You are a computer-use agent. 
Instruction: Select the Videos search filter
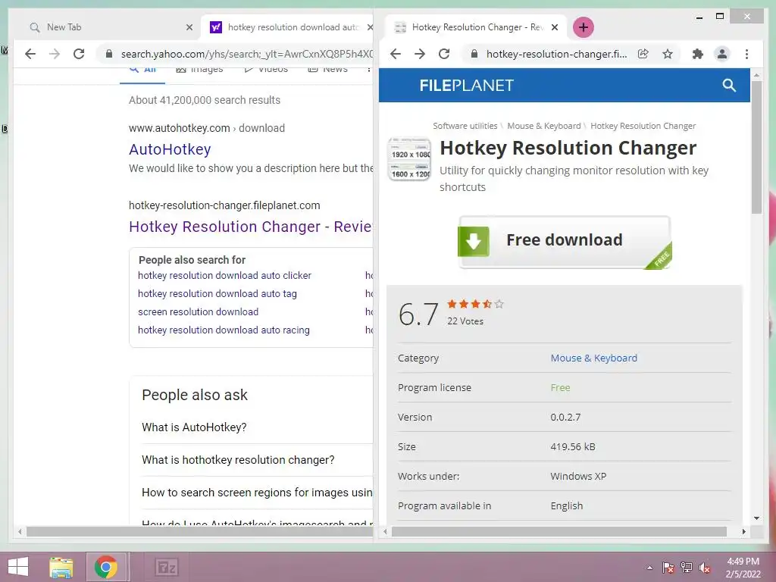pyautogui.click(x=266, y=70)
